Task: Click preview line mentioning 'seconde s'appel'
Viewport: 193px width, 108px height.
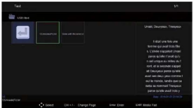Action: click(x=164, y=66)
